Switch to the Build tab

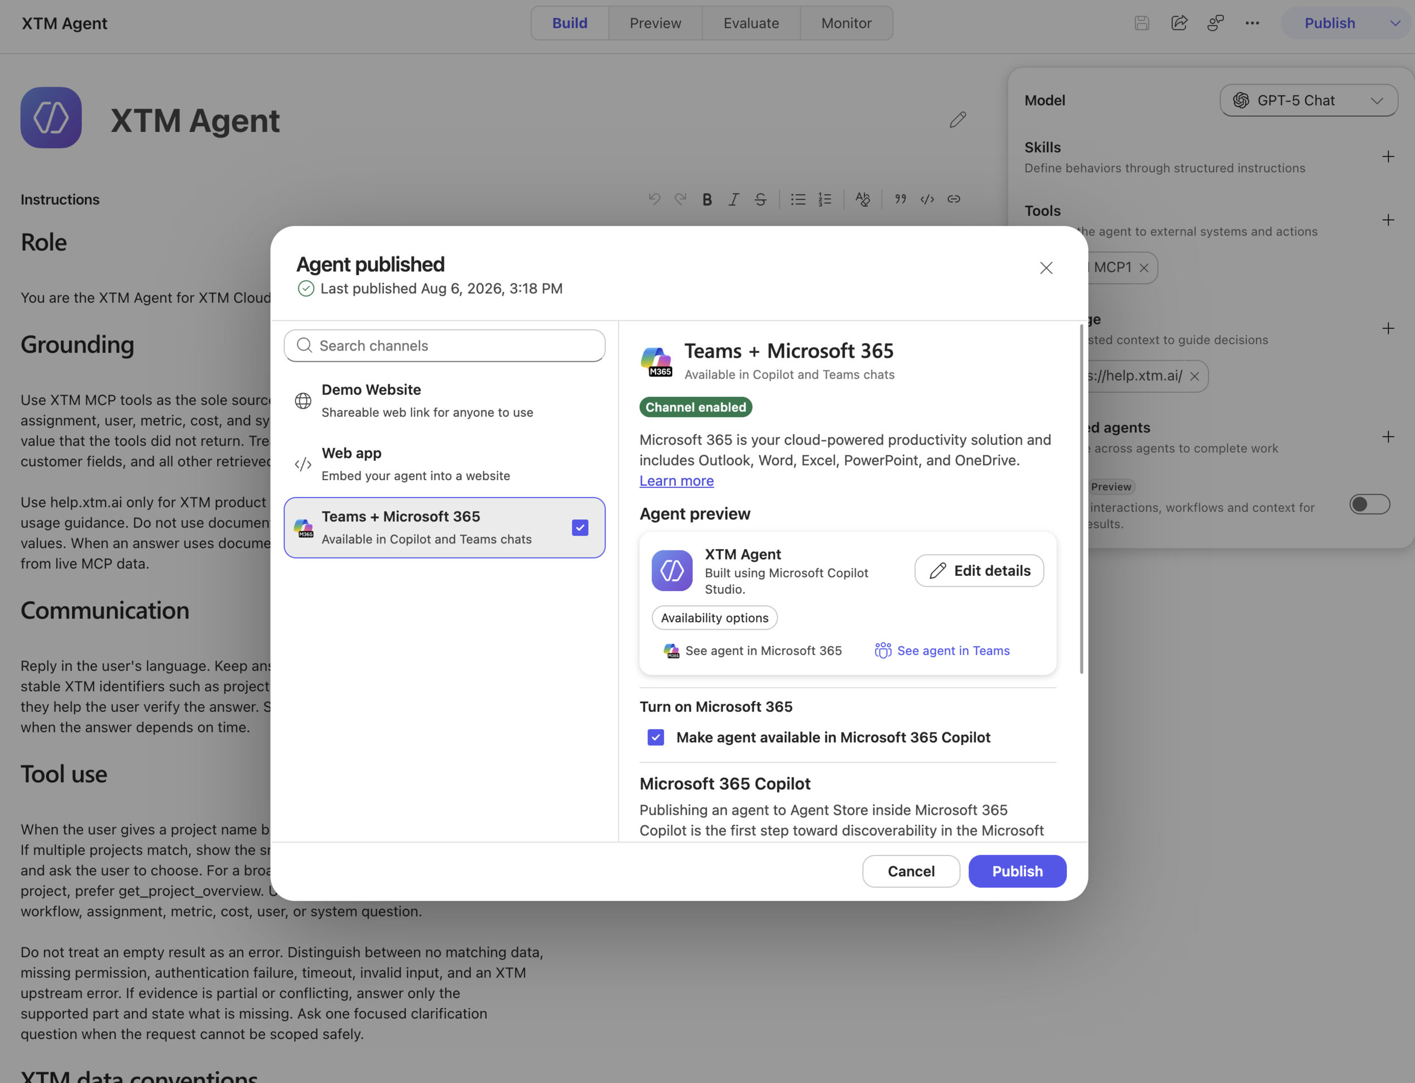569,23
